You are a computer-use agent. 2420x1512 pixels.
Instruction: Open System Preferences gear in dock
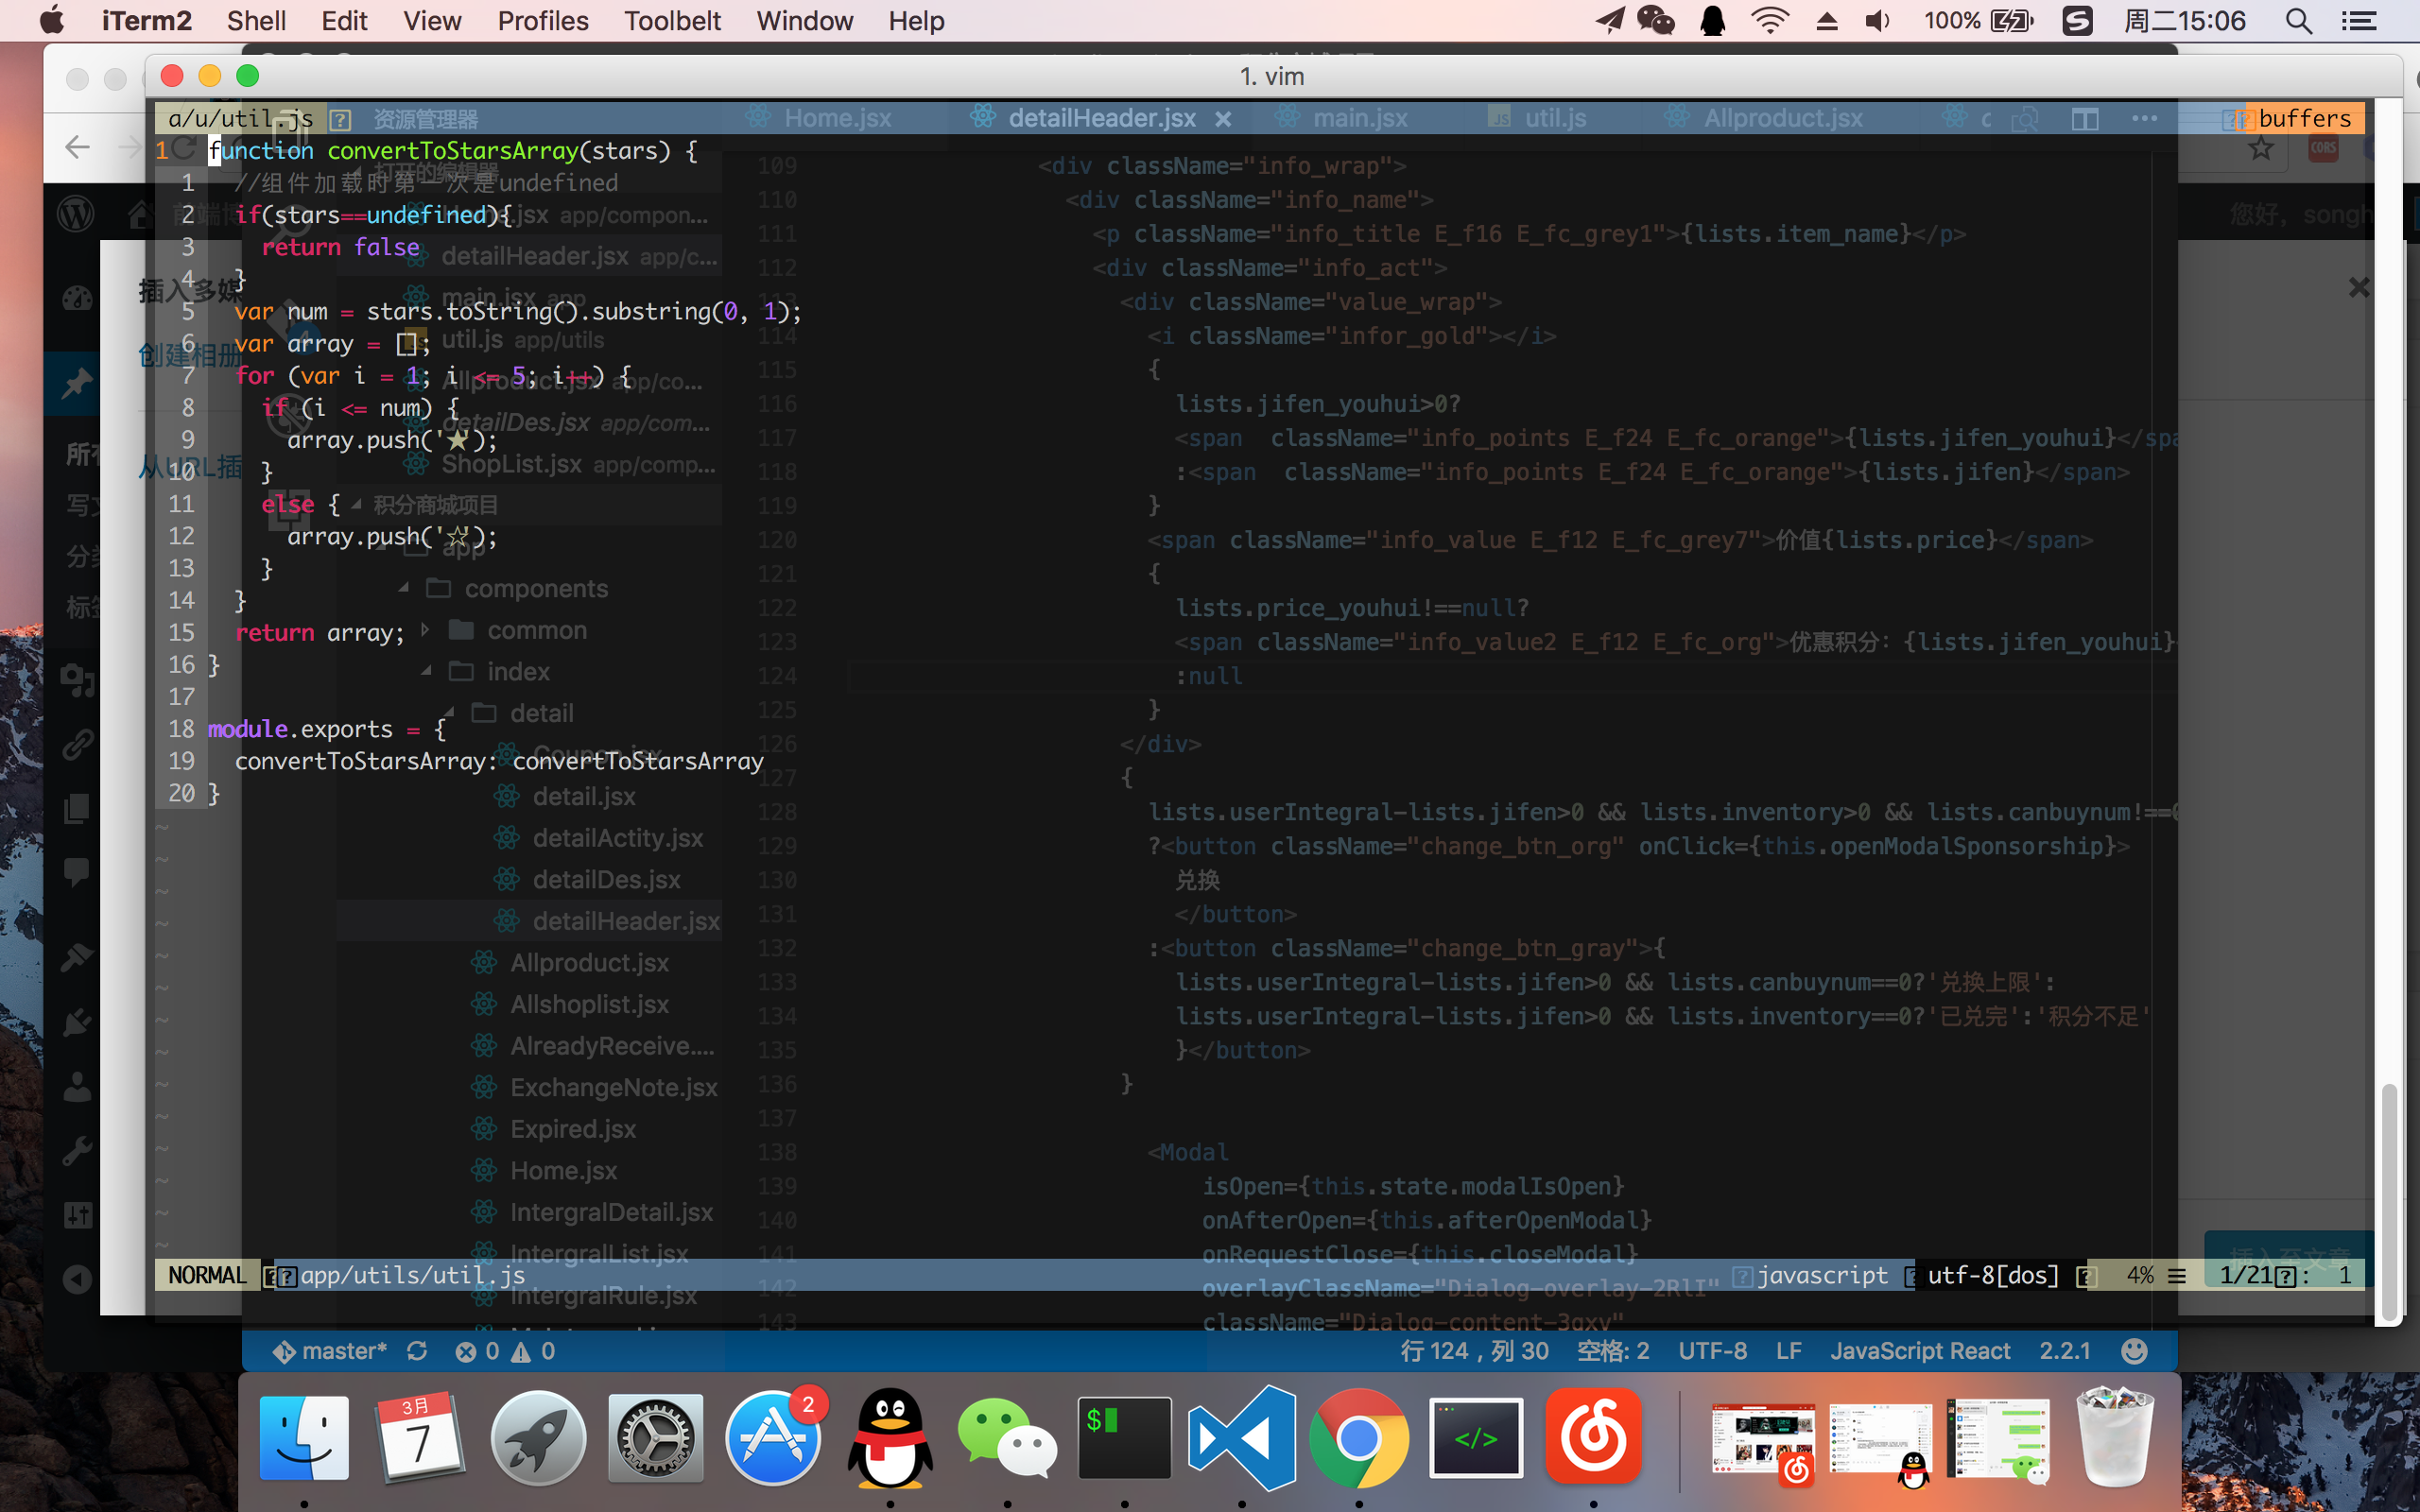click(655, 1438)
